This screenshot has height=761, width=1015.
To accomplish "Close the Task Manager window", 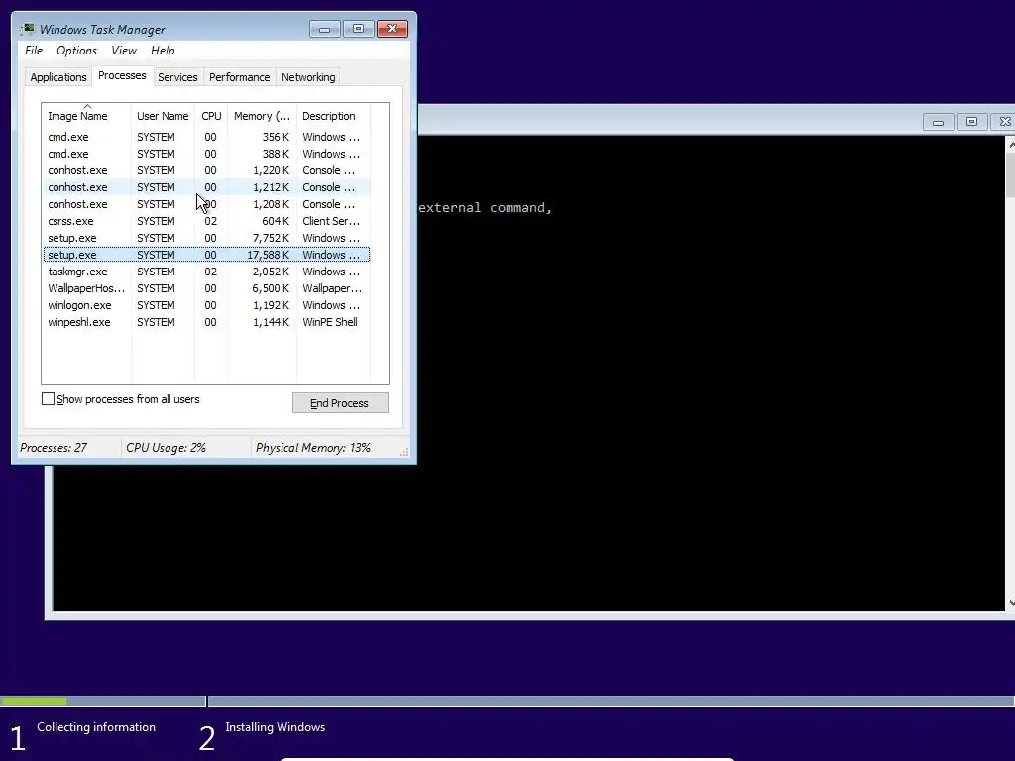I will point(393,29).
